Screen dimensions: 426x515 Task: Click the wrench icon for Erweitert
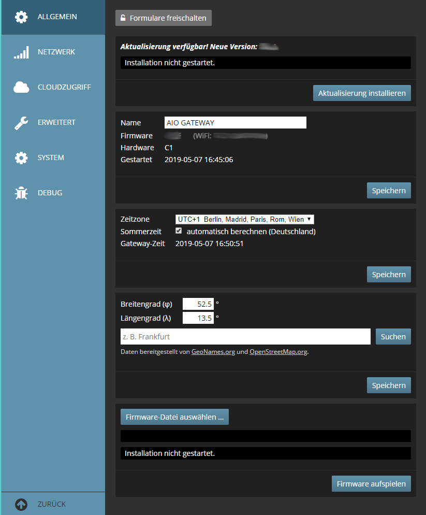[x=21, y=123]
